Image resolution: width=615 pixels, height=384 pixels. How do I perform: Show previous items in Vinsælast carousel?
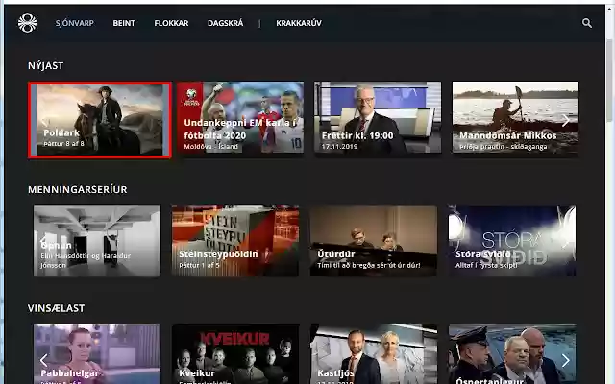(43, 360)
